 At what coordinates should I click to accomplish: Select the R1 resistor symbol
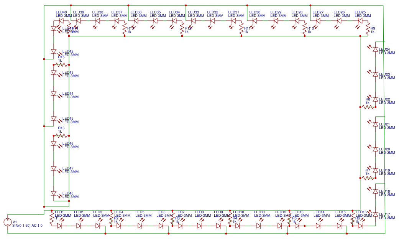point(52,218)
